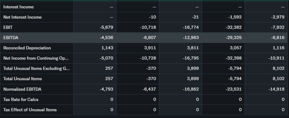
Task: Click the EBITDA value -6,807
Action: tap(149, 38)
